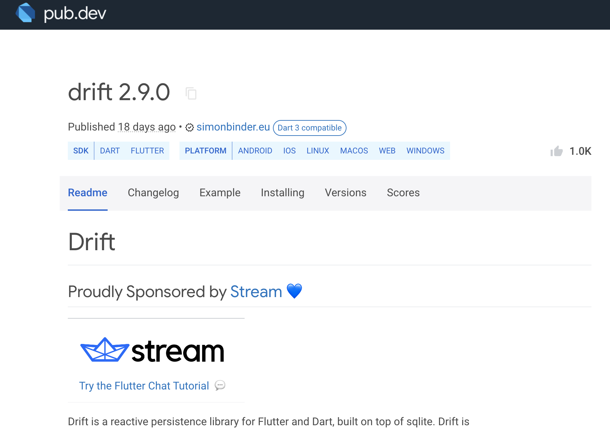This screenshot has width=610, height=435.
Task: Select the WINDOWS platform tag
Action: pyautogui.click(x=425, y=151)
